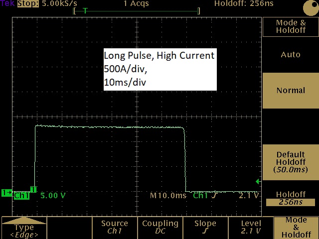Open the Source Ch1 menu
Screen dimensions: 319x239
115,228
